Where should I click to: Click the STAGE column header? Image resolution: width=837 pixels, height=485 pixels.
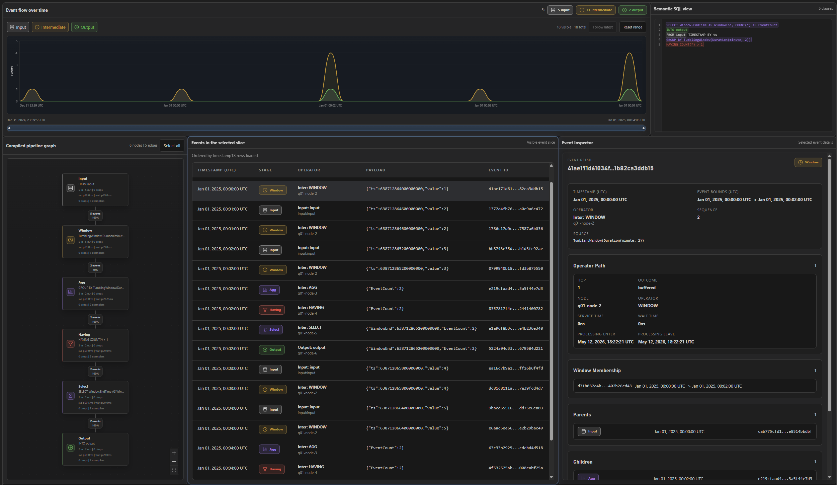[x=265, y=170]
